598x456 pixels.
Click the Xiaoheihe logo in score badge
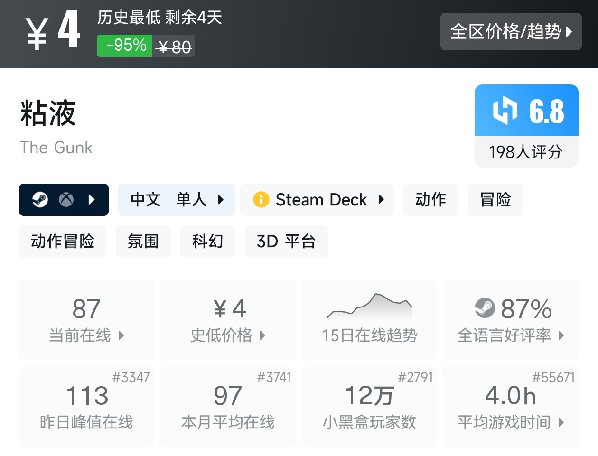point(505,111)
